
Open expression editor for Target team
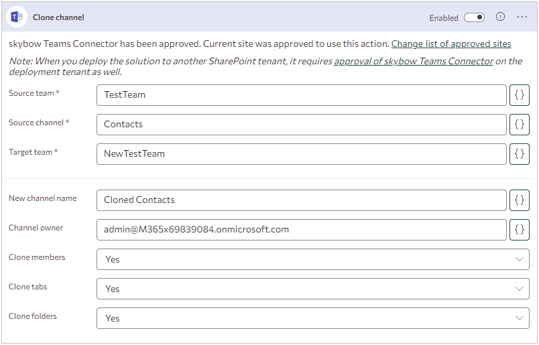click(520, 154)
